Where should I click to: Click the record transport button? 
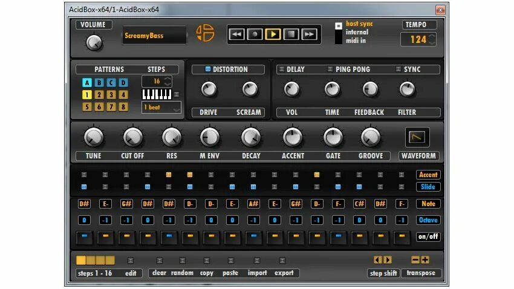point(255,34)
